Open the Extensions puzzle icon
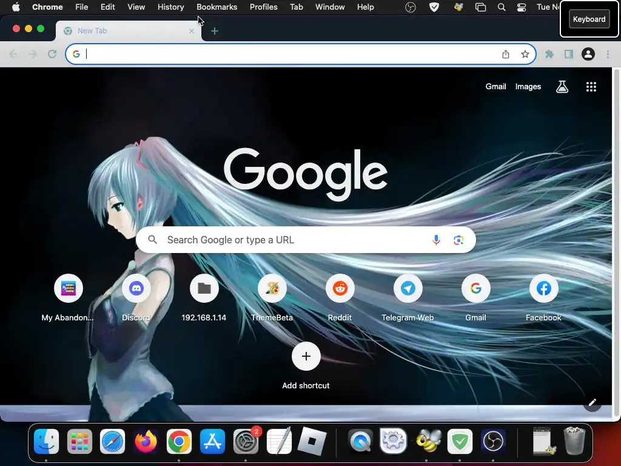Screen dimensions: 621x466 pyautogui.click(x=549, y=54)
